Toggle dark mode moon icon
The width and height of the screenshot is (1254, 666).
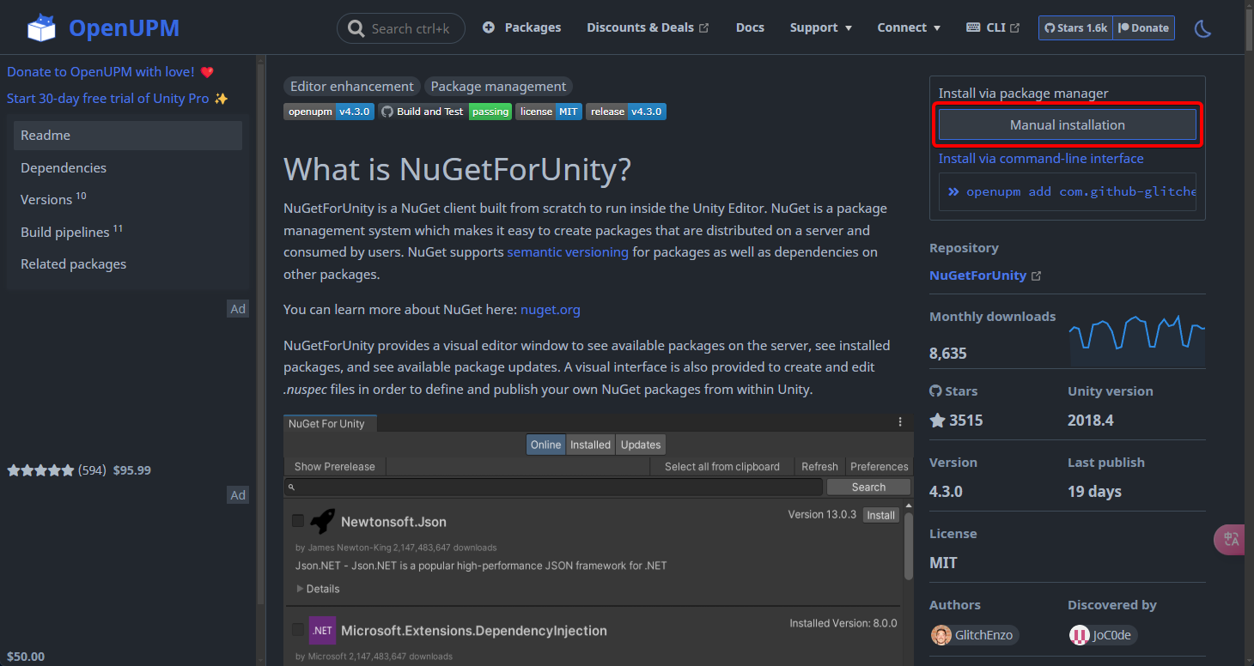point(1202,28)
